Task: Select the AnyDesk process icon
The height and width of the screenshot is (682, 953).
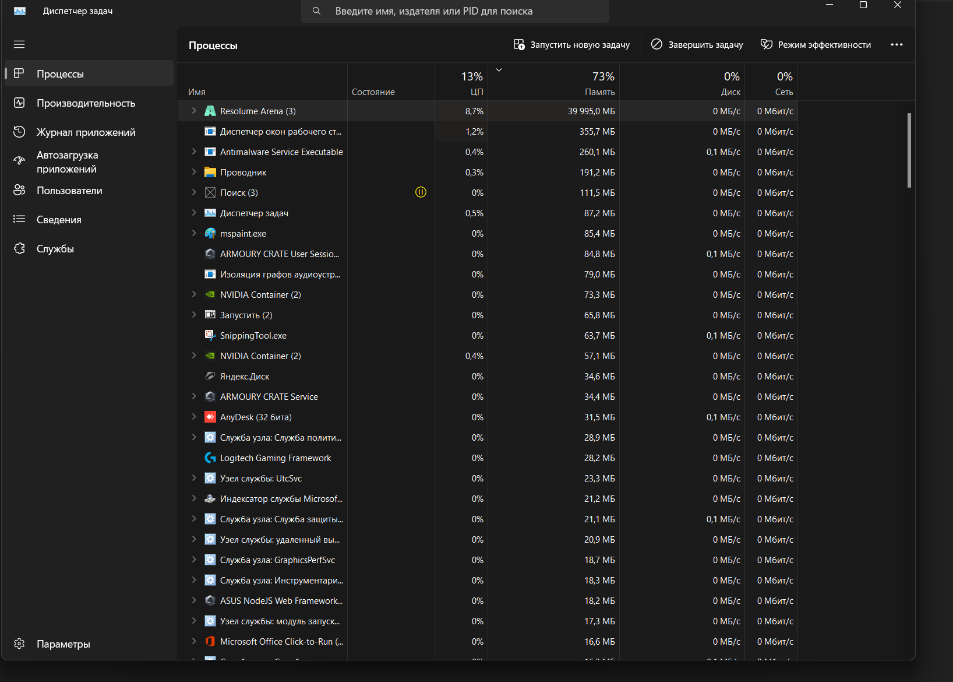Action: [x=210, y=417]
